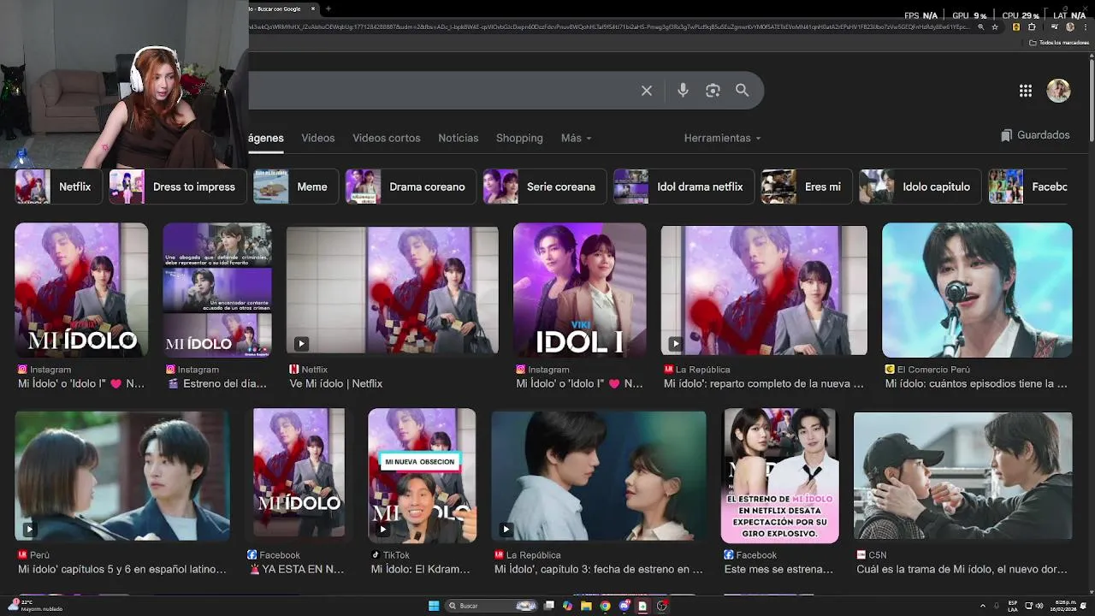The image size is (1095, 616).
Task: Open La República capítulo 3 result
Action: [599, 569]
